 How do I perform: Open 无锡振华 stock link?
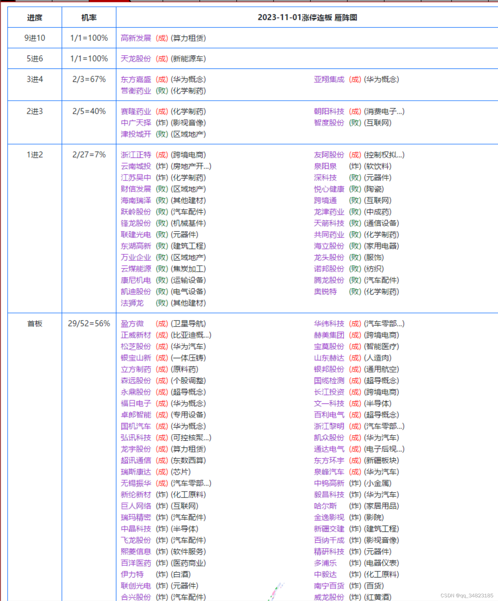click(x=136, y=483)
